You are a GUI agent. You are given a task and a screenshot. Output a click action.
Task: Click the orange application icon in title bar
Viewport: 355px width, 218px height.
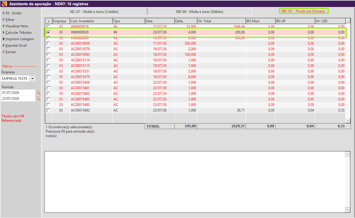click(x=4, y=4)
